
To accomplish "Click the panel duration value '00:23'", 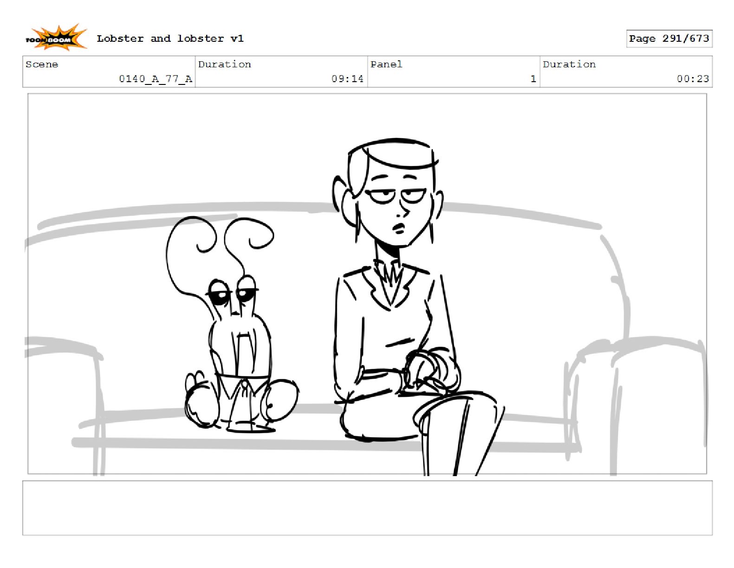I will click(x=693, y=79).
